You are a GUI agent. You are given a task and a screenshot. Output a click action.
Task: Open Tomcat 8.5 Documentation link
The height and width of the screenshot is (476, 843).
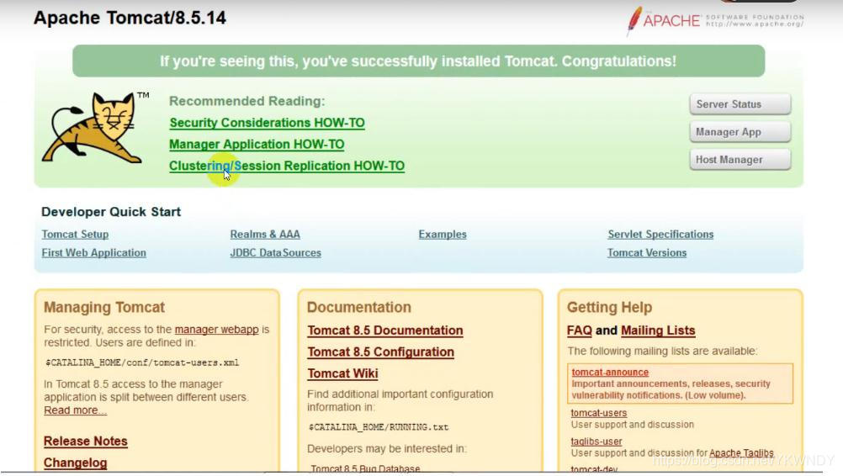(x=385, y=331)
